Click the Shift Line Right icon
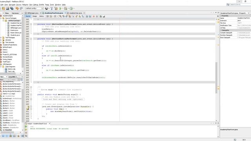The image size is (251, 141). point(90,16)
